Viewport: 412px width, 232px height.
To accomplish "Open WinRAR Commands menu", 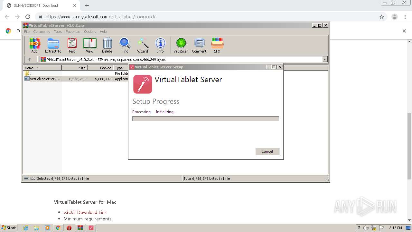I will pyautogui.click(x=42, y=32).
